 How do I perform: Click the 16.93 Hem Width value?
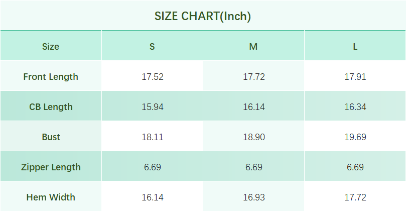pos(253,197)
